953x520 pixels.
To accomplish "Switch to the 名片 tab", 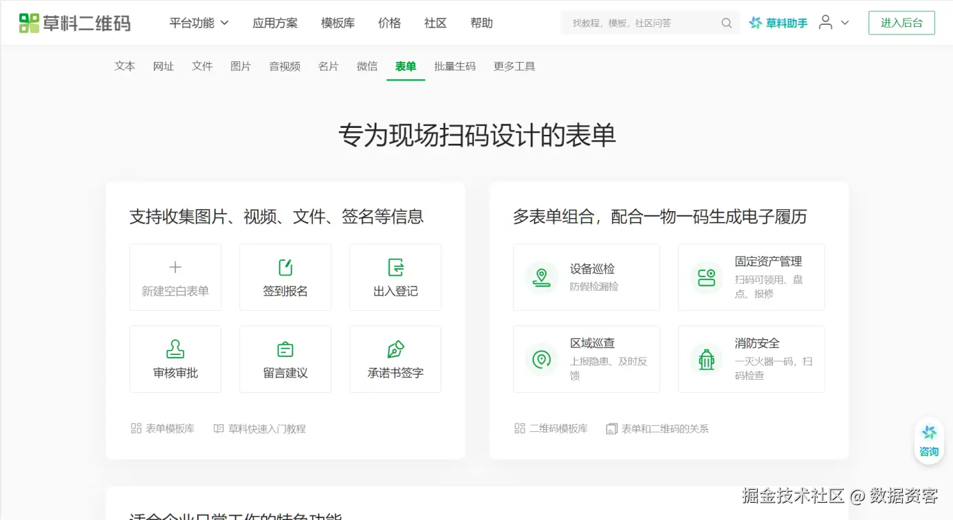I will (329, 66).
